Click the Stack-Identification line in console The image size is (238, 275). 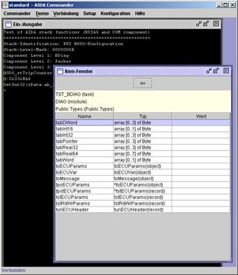click(63, 44)
